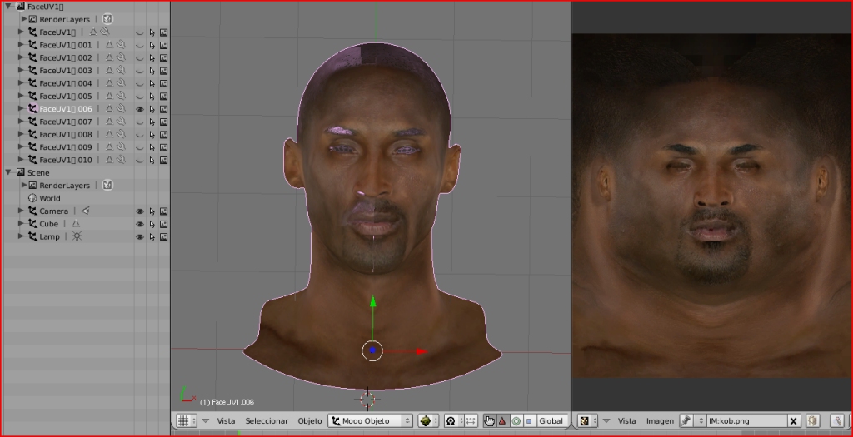Open the Seleccionar menu
This screenshot has height=437, width=853.
[x=267, y=421]
